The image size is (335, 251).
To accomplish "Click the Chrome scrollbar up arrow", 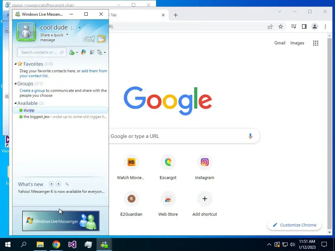I will (x=329, y=36).
